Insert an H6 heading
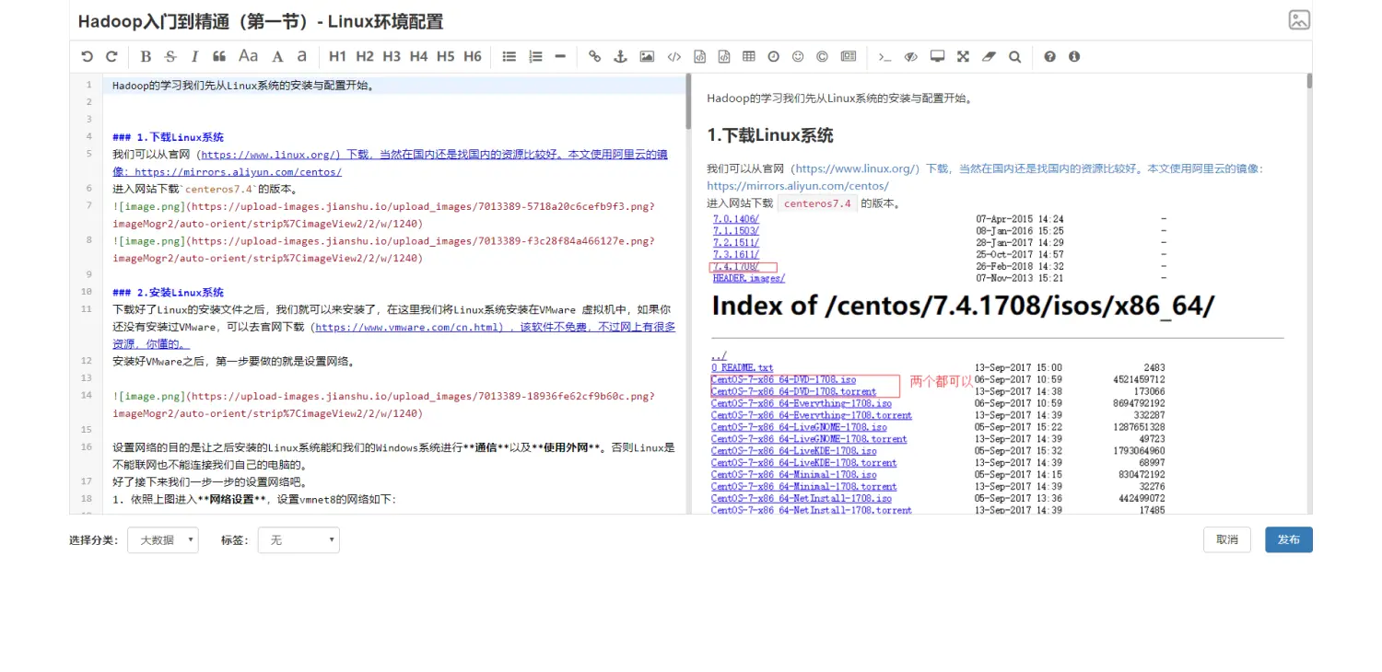 coord(473,56)
